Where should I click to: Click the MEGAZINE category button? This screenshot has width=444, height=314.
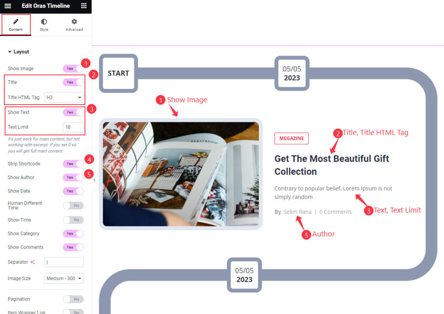tap(291, 138)
